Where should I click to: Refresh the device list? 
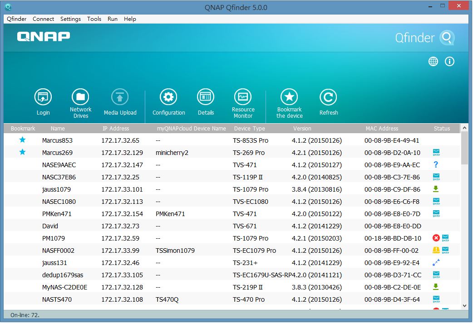point(328,97)
